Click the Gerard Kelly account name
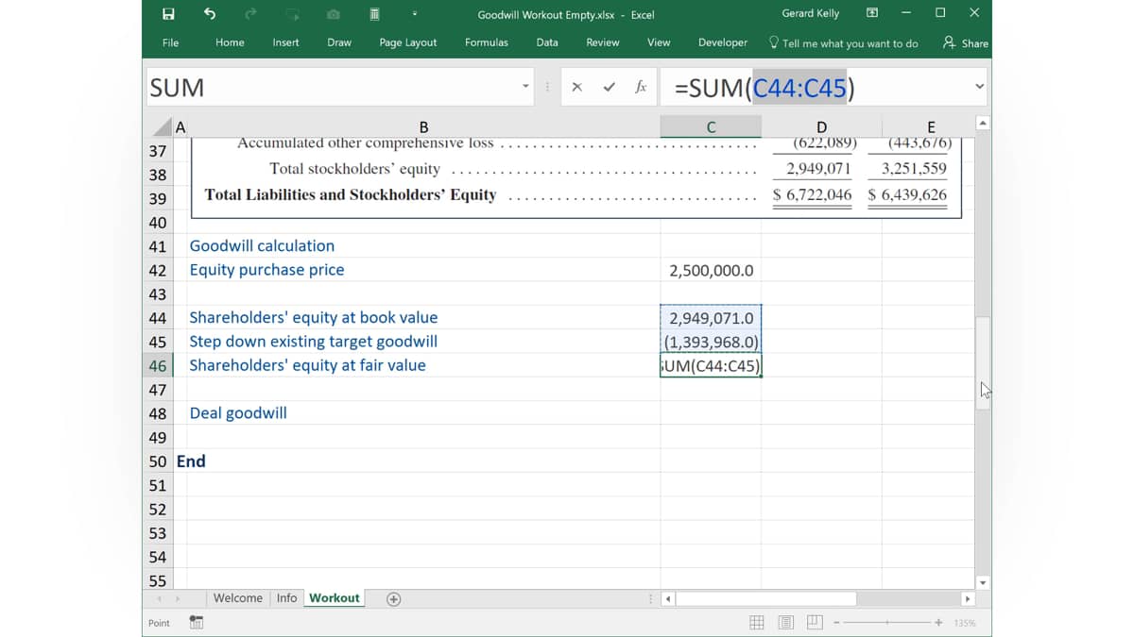The width and height of the screenshot is (1134, 637). coord(811,13)
